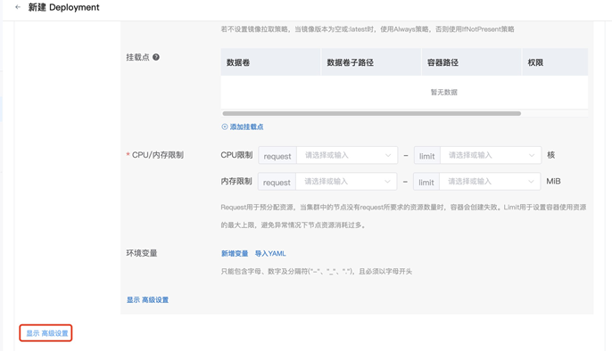Expand the memory limit chevron arrow
This screenshot has width=612, height=351.
point(531,182)
